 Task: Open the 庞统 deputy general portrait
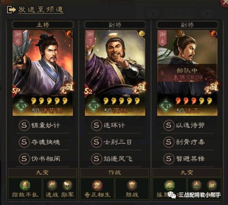pyautogui.click(x=115, y=73)
